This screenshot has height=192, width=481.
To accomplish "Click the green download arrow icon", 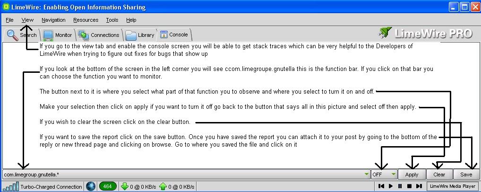I will (x=125, y=186).
